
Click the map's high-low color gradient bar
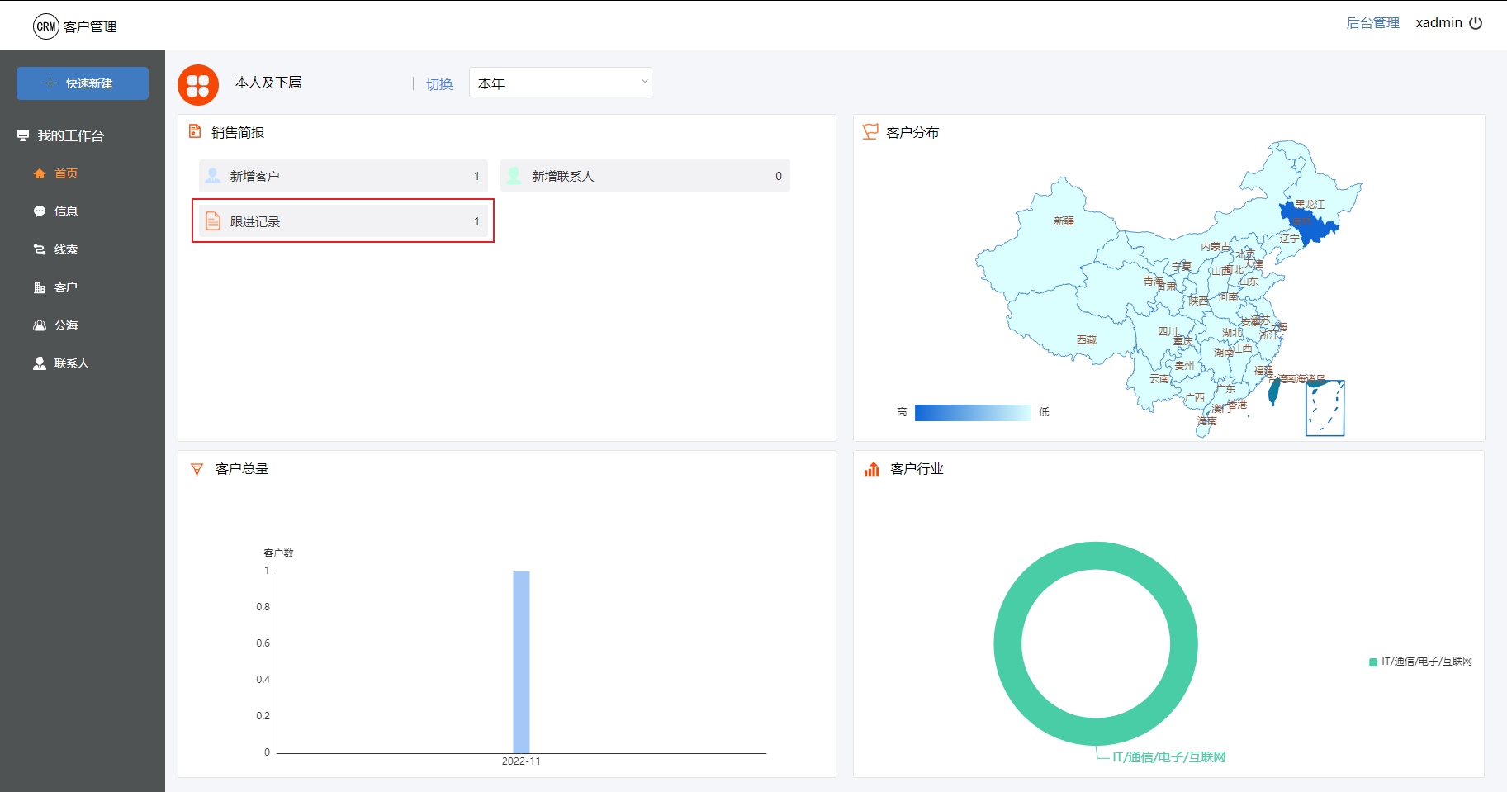(x=973, y=412)
